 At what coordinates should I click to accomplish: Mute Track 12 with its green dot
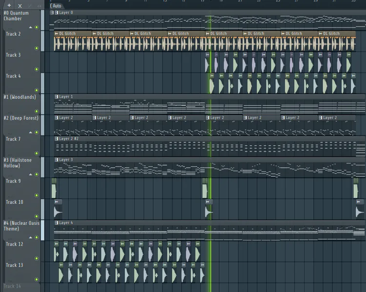(x=37, y=258)
